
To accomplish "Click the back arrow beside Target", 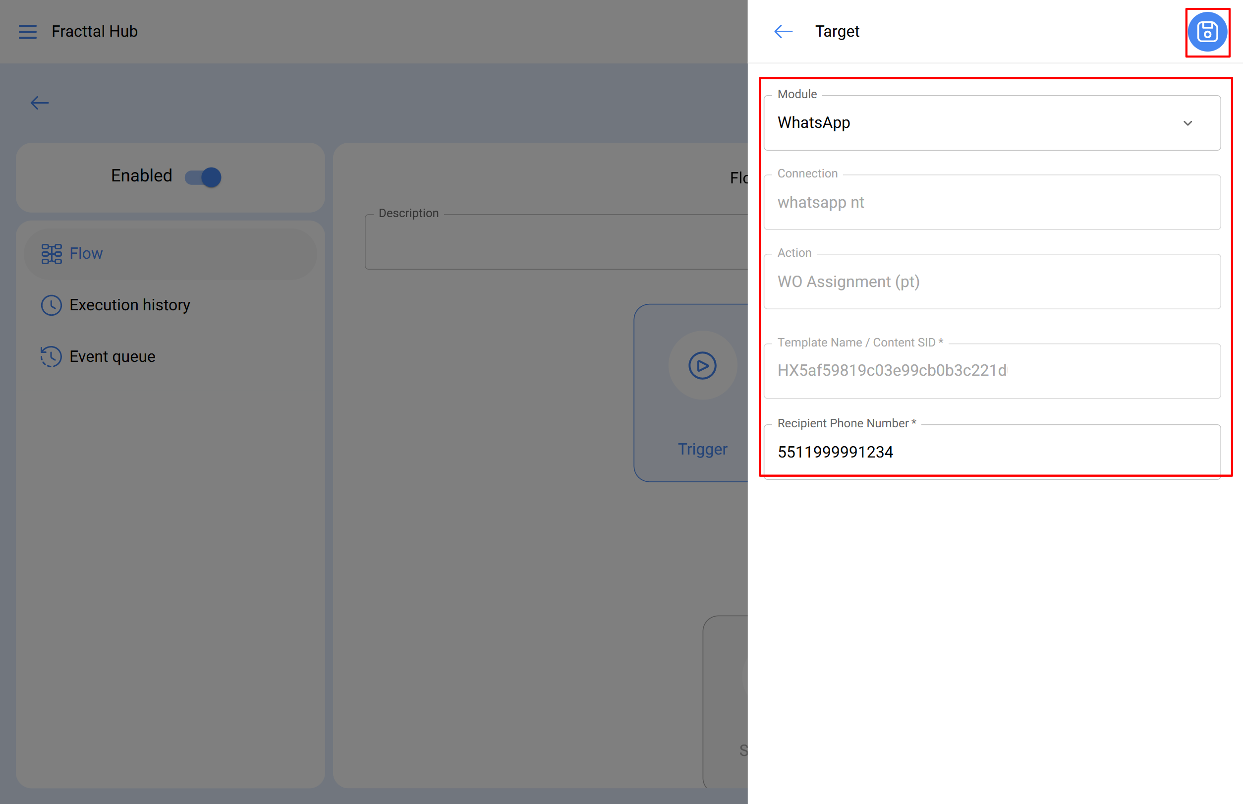I will [783, 32].
